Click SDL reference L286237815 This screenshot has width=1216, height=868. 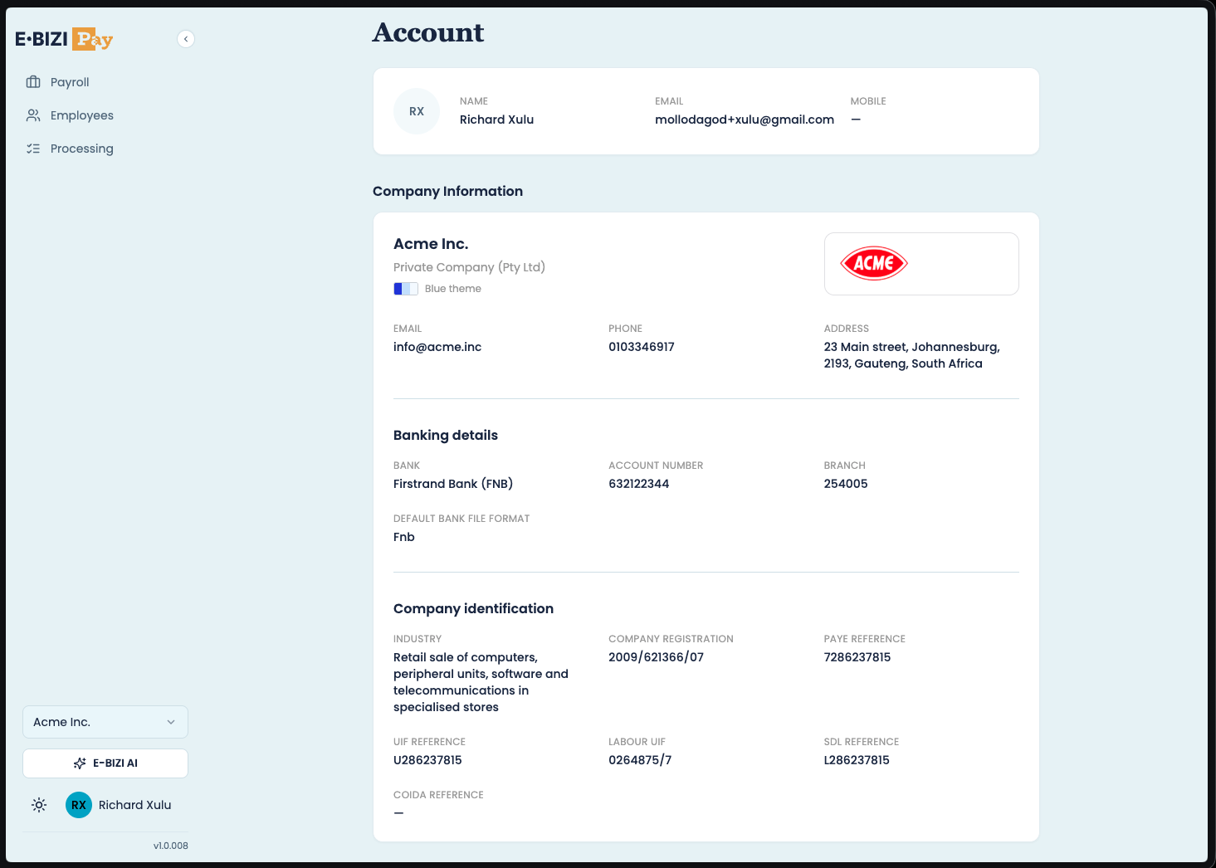[x=857, y=760]
